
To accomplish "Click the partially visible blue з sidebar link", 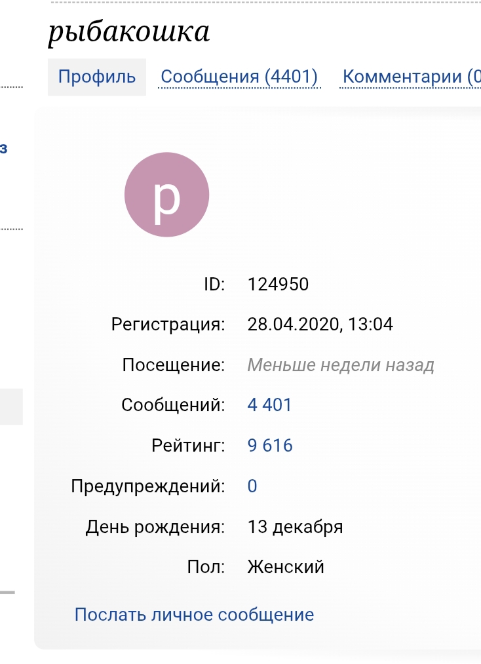I will pos(4,149).
